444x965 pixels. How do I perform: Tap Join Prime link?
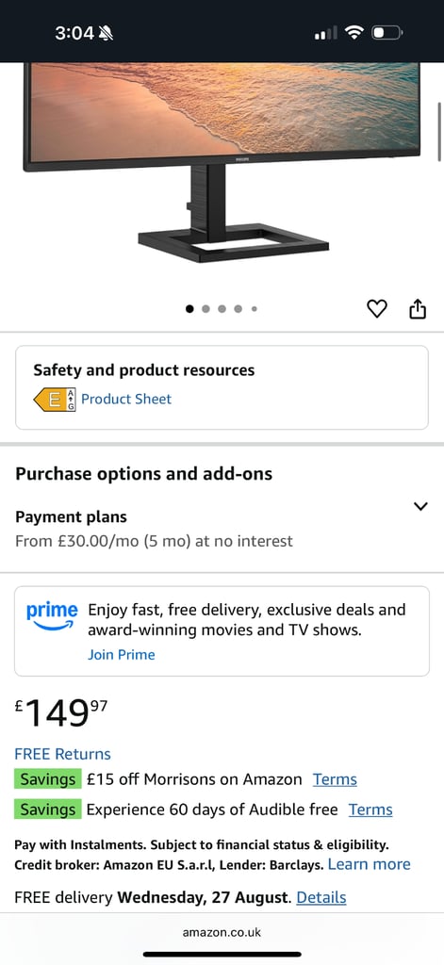(x=122, y=654)
